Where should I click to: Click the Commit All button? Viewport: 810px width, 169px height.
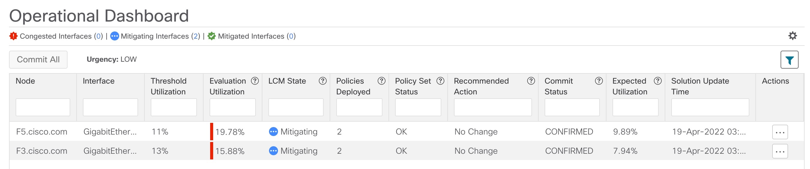(x=38, y=59)
